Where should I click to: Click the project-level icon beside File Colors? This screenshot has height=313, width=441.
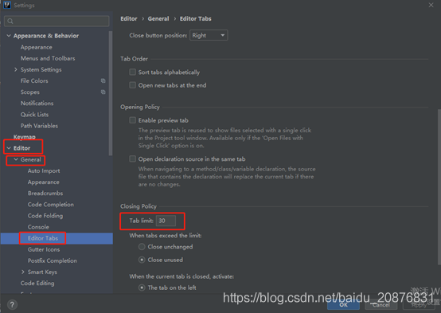pos(103,80)
